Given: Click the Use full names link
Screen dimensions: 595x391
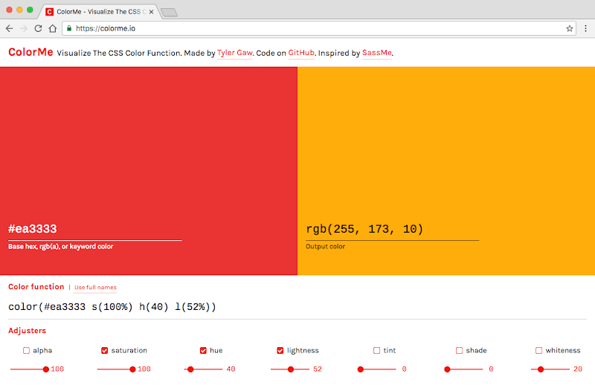Looking at the screenshot, I should pyautogui.click(x=95, y=288).
